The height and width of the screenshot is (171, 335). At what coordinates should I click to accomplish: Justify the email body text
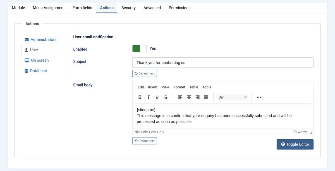pyautogui.click(x=206, y=97)
